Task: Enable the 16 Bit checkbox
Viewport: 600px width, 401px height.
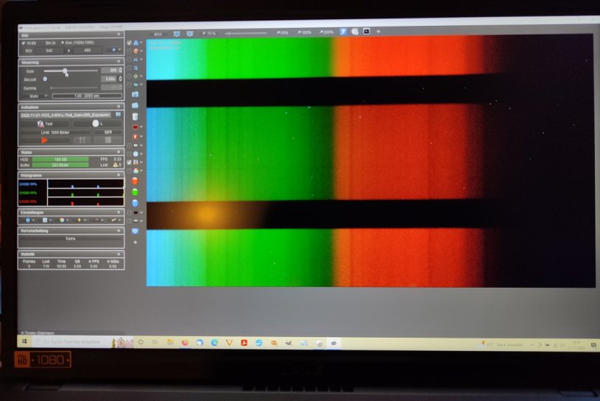Action: point(23,43)
